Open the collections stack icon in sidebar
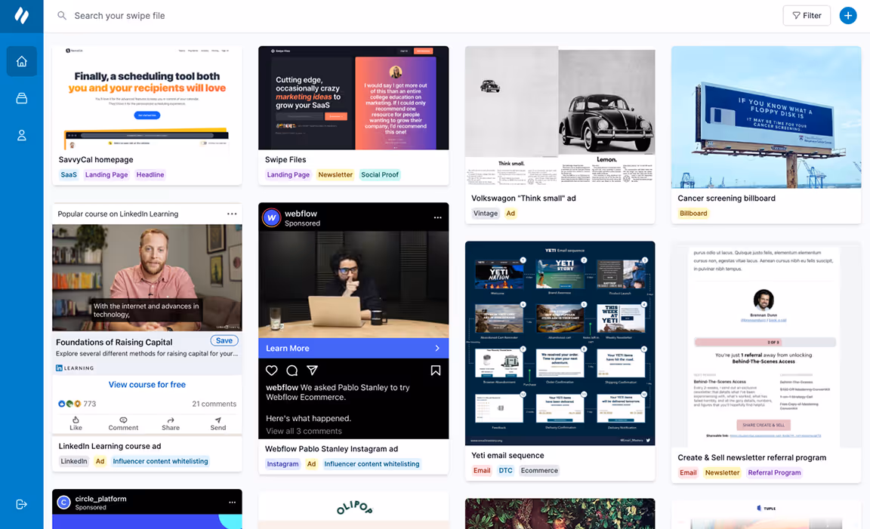Image resolution: width=870 pixels, height=529 pixels. [x=22, y=98]
